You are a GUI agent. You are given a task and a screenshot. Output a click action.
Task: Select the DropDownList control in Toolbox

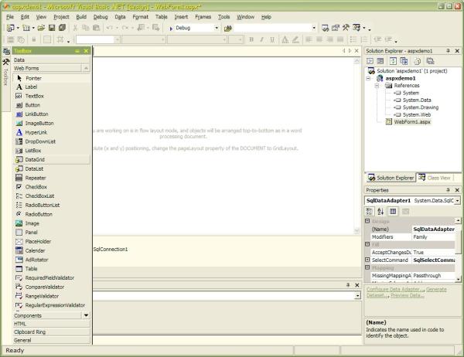[52, 141]
